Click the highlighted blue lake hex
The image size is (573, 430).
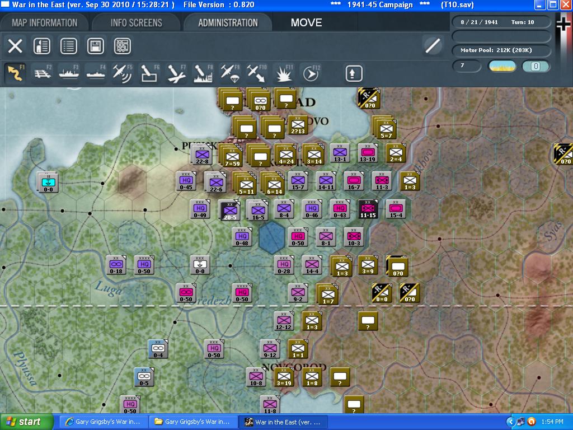pos(272,237)
